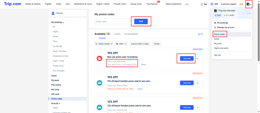Open Flights in top navigation
The width and height of the screenshot is (260, 113).
click(48, 4)
